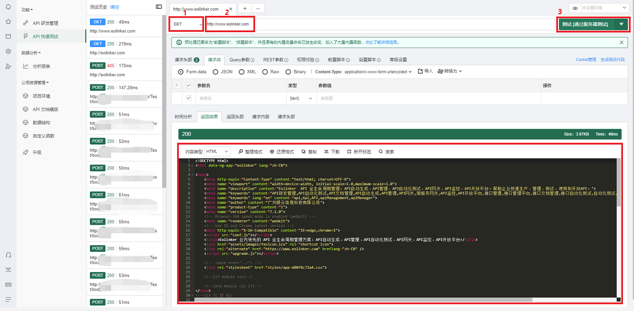Click the 复制 copy response icon

coord(304,152)
